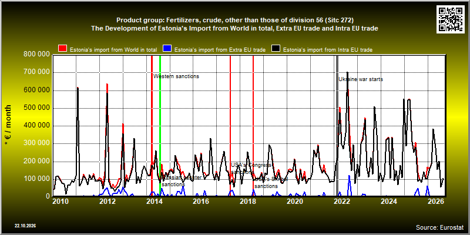The image size is (470, 235).
Task: Click the 500 000 y-axis tick label
Action: pyautogui.click(x=36, y=108)
